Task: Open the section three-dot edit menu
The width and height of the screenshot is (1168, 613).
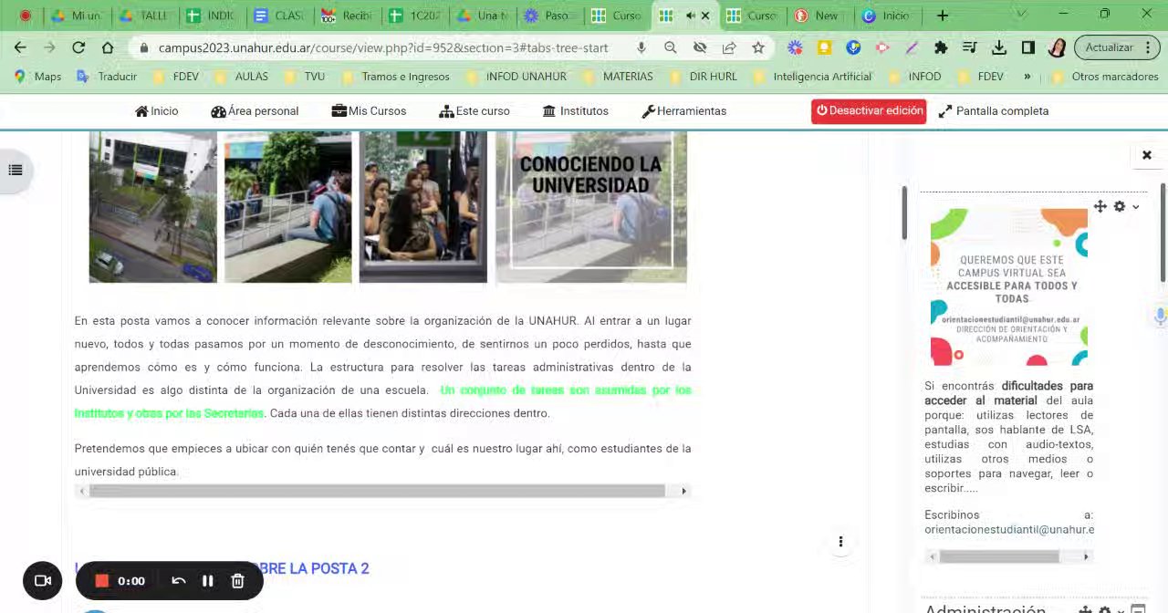Action: coord(840,542)
